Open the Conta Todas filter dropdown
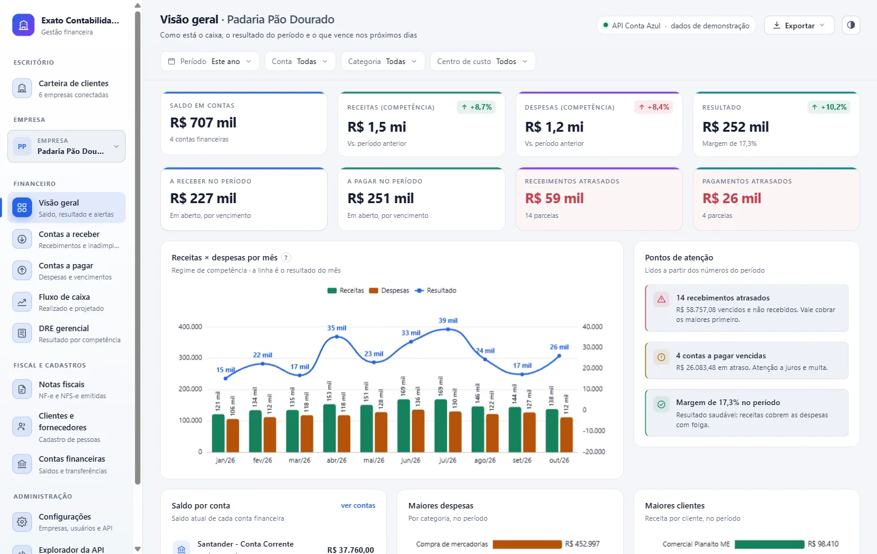Screen dimensions: 877x554 [300, 62]
